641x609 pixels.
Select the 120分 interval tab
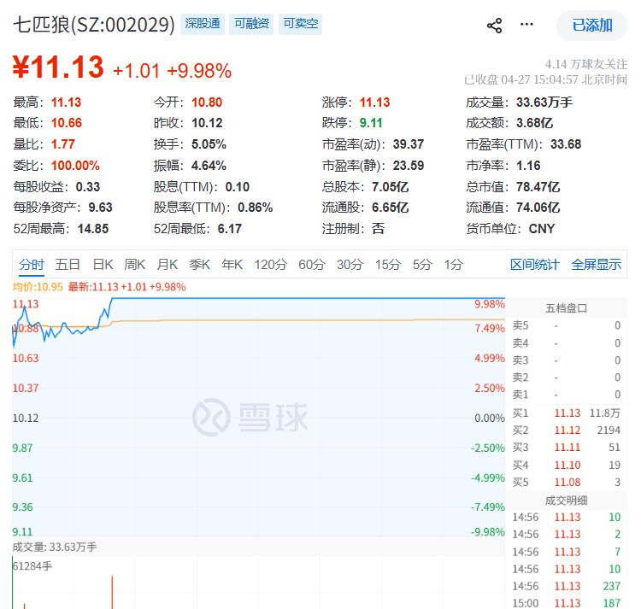pos(271,265)
